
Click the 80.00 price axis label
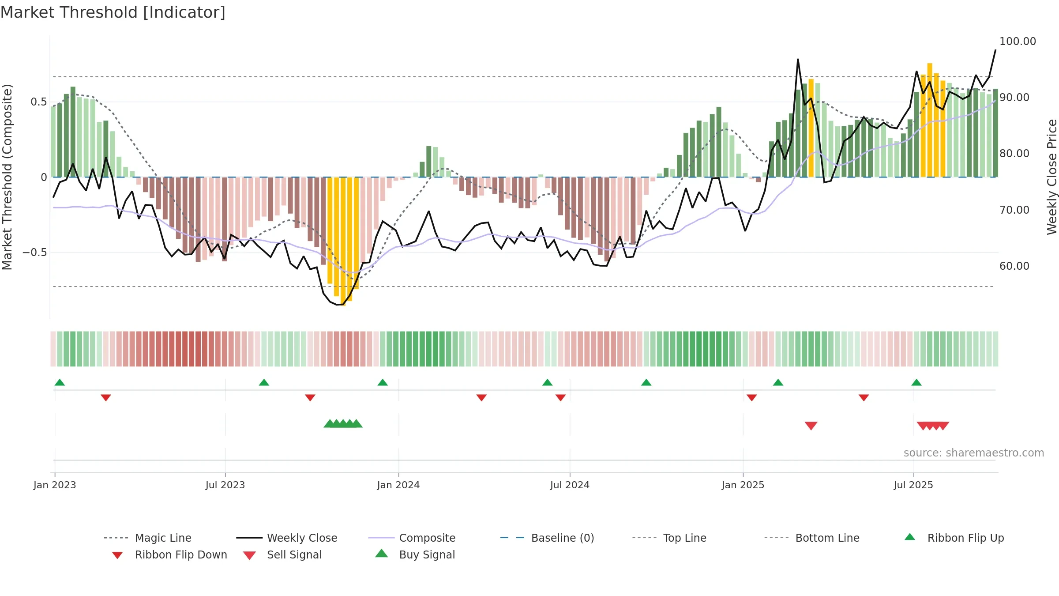[x=1014, y=154]
